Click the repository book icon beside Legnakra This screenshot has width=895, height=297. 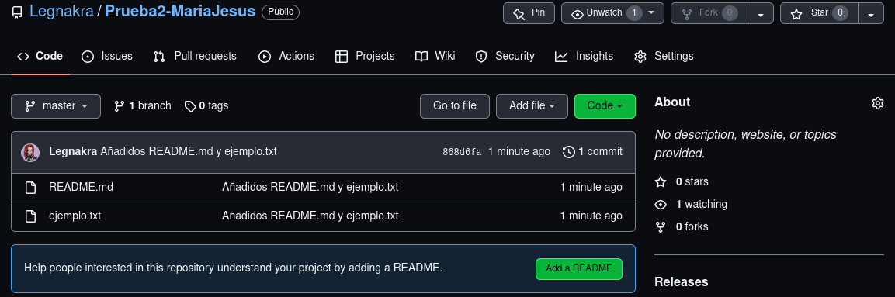click(17, 12)
